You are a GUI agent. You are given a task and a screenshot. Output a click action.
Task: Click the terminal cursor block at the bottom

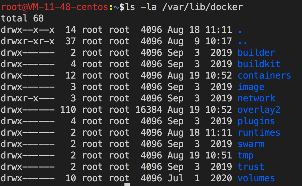tap(127, 184)
